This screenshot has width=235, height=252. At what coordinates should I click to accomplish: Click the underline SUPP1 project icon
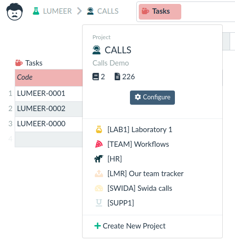(99, 203)
